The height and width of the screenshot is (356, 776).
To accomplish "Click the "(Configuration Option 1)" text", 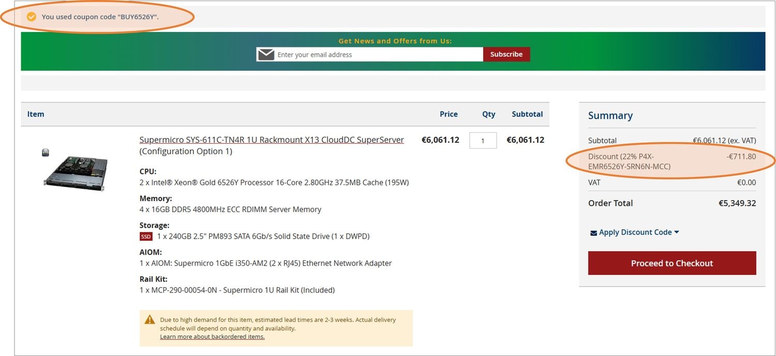I will point(186,151).
